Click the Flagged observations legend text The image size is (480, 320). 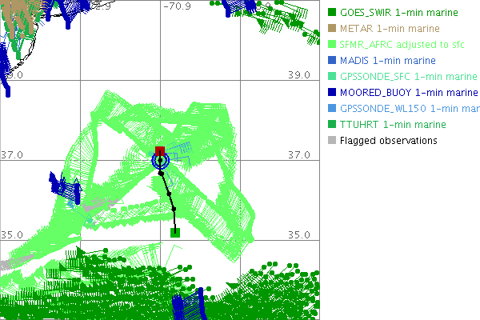388,141
